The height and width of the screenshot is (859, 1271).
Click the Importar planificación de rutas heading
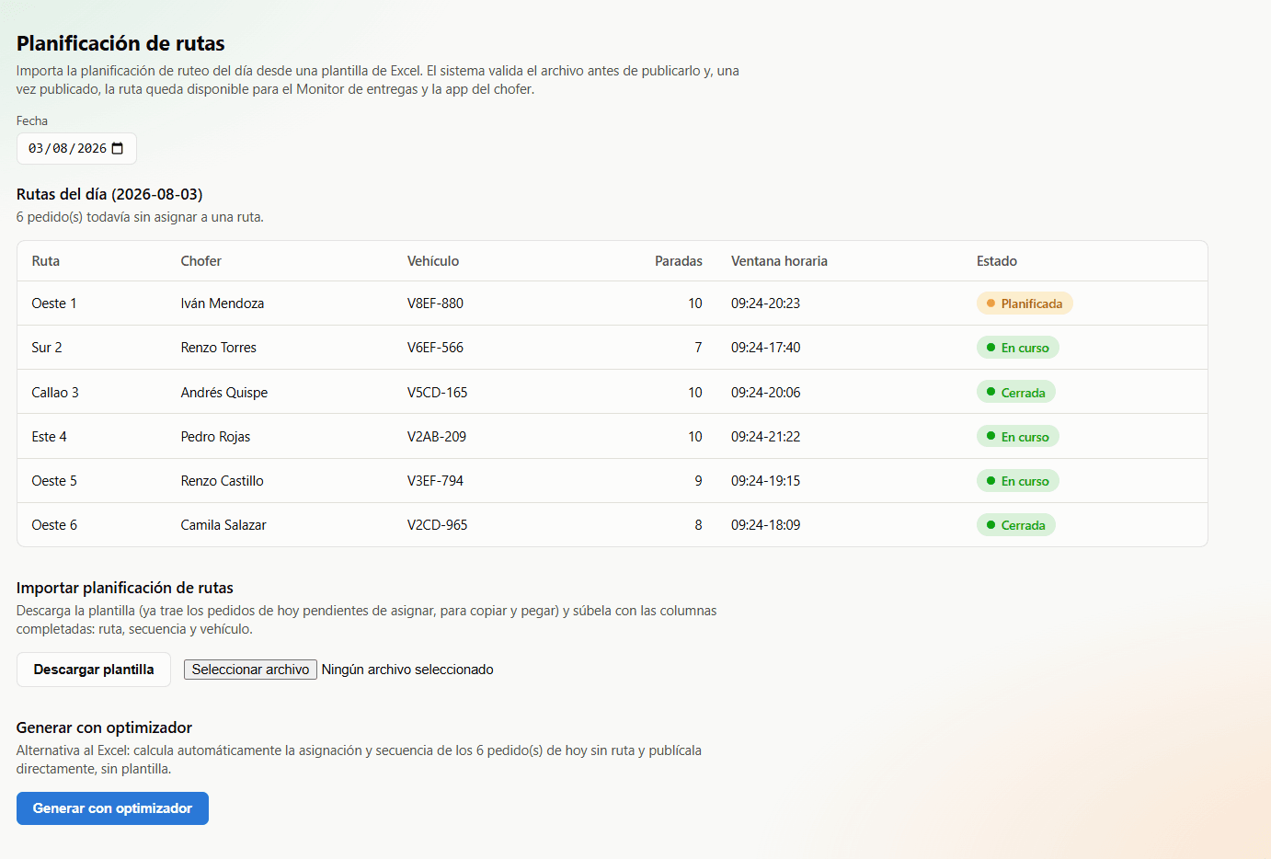pos(125,588)
